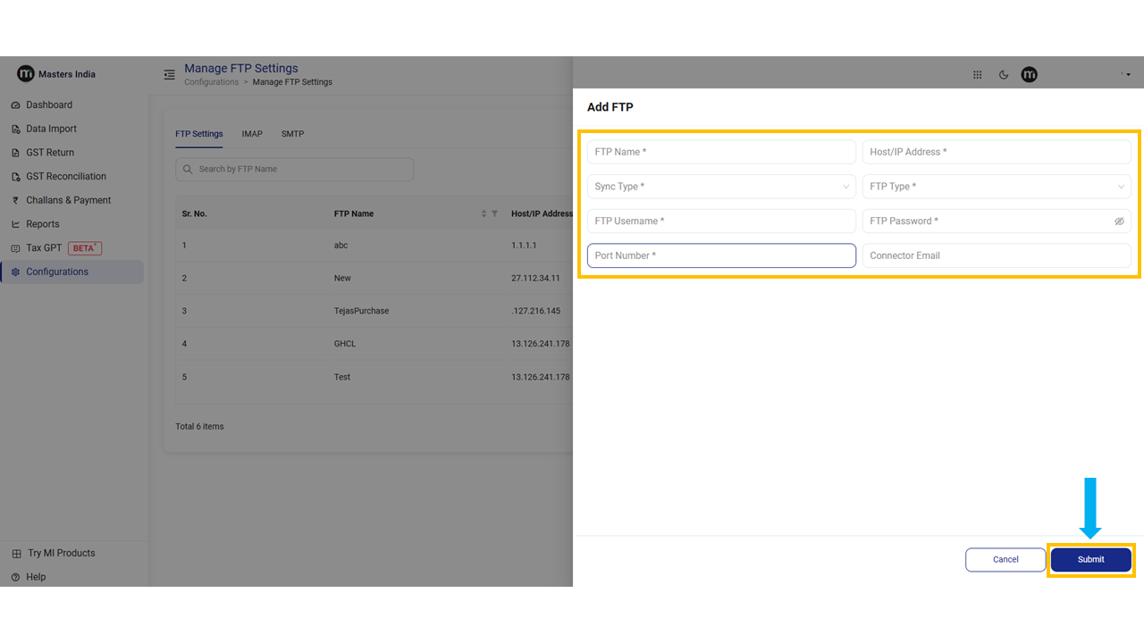Click the Submit button

click(1090, 560)
